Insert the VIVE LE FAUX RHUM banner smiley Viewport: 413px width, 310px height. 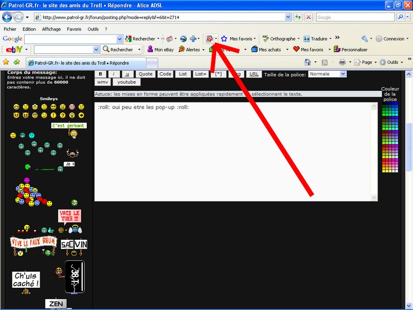click(34, 246)
